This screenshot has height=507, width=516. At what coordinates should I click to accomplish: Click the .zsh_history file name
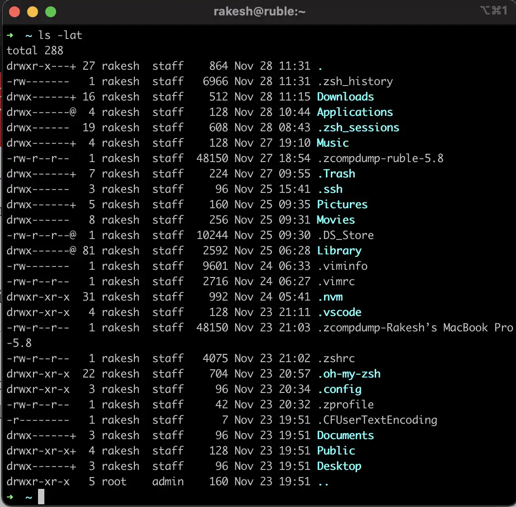[355, 81]
